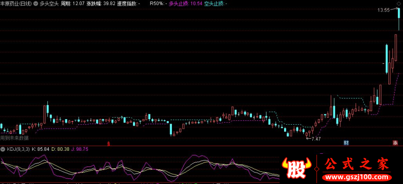Screen dimensions: 403x184
Task: Click the red 涨 marker icon
Action: tap(395, 143)
